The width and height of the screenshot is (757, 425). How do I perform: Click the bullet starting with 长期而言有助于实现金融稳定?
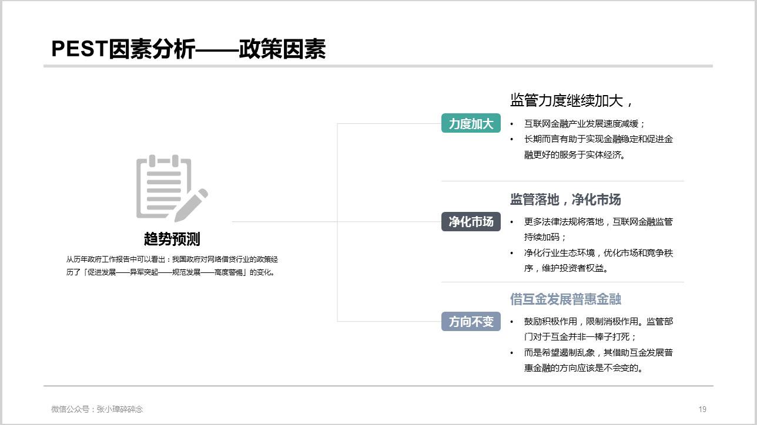(598, 147)
